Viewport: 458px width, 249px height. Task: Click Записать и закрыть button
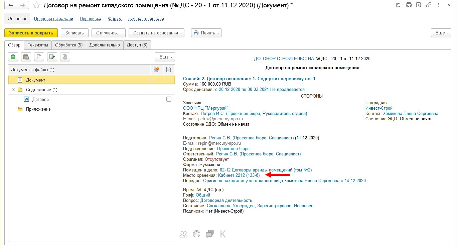point(31,33)
